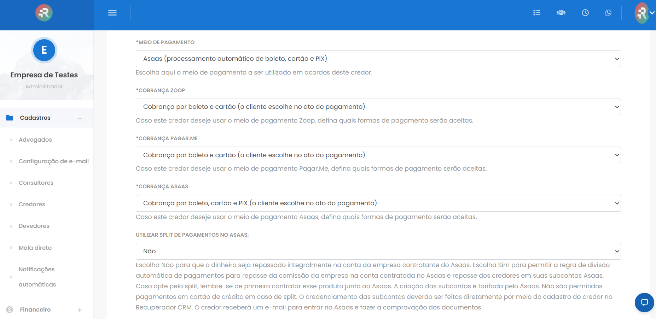The height and width of the screenshot is (319, 656).
Task: Open the Split de Pagamentos dropdown
Action: point(378,251)
